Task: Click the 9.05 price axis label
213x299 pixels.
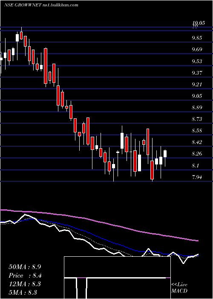Action: pyautogui.click(x=197, y=96)
